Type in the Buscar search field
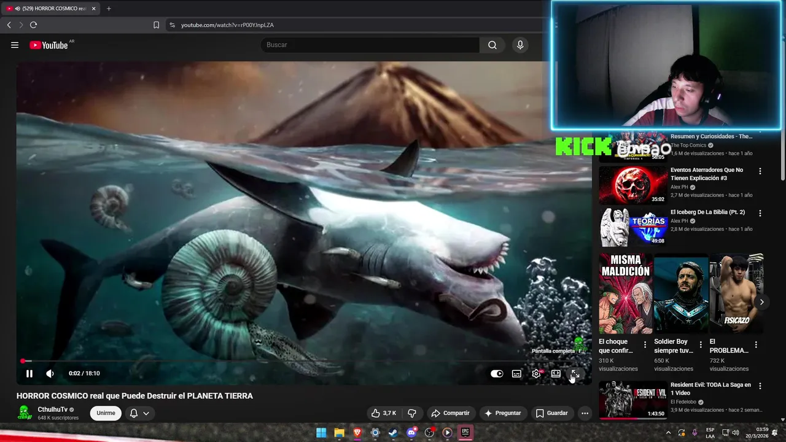 tap(370, 45)
